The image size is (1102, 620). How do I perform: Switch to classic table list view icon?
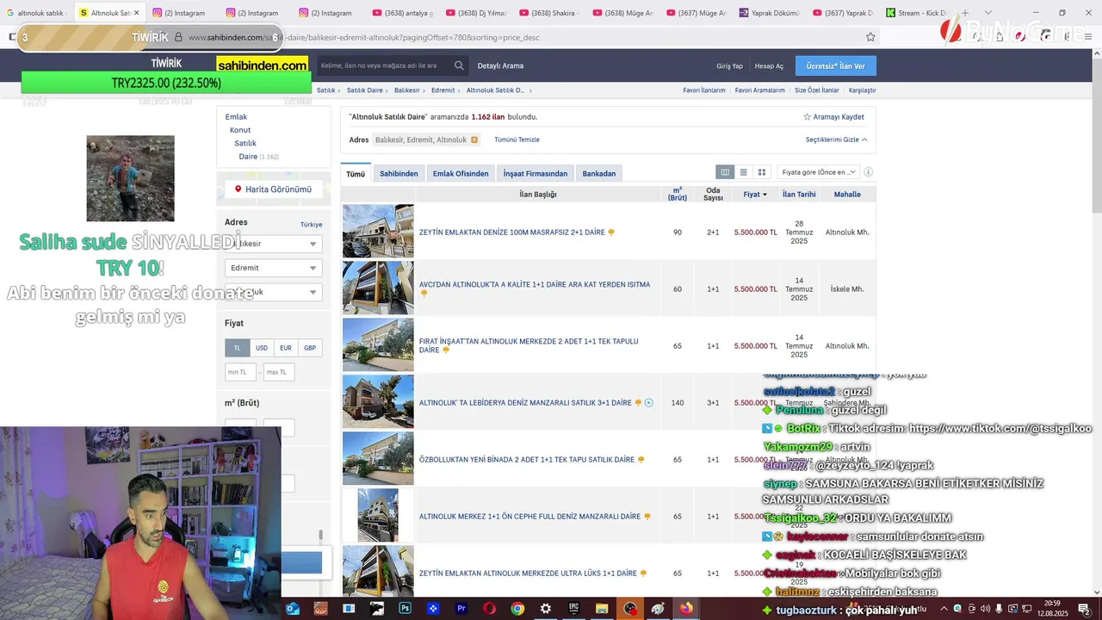(725, 172)
